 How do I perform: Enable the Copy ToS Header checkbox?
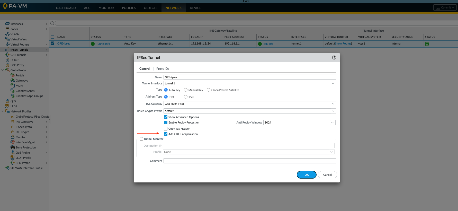tap(166, 129)
